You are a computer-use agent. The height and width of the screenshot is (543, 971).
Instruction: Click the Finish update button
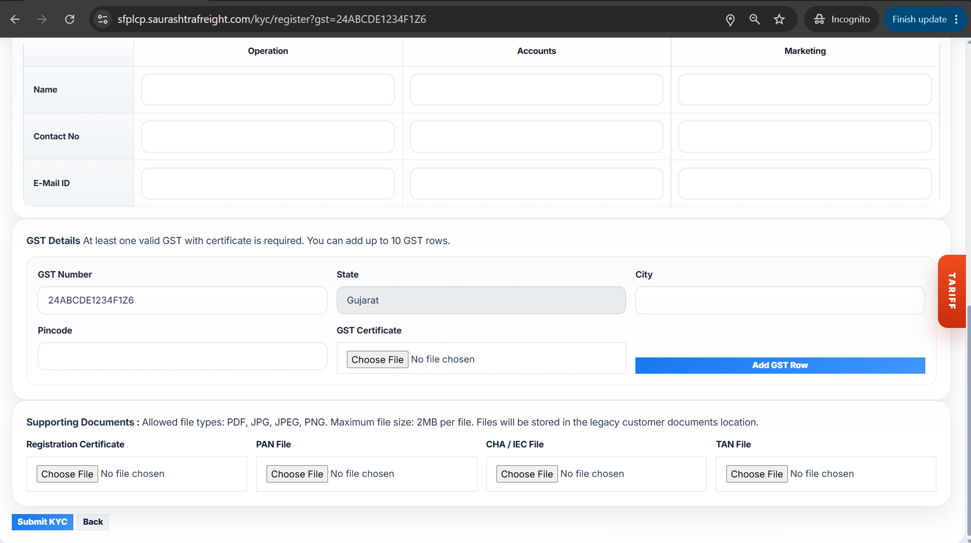[919, 19]
